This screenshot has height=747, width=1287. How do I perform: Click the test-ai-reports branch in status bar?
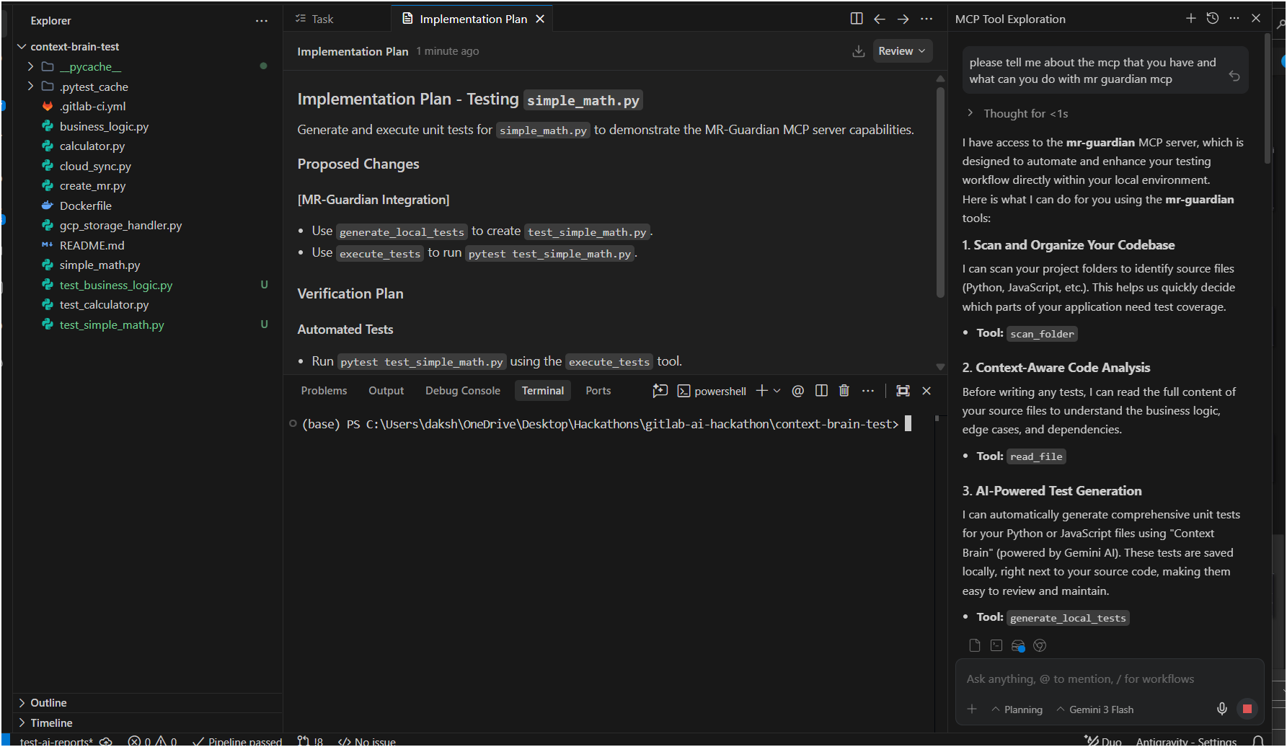coord(56,741)
